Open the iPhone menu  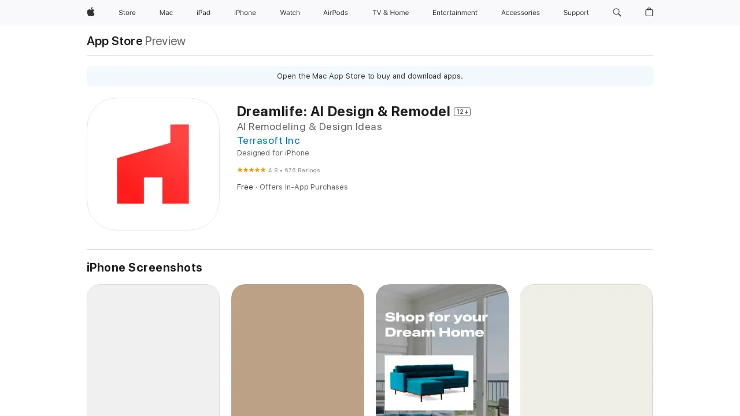[x=245, y=13]
